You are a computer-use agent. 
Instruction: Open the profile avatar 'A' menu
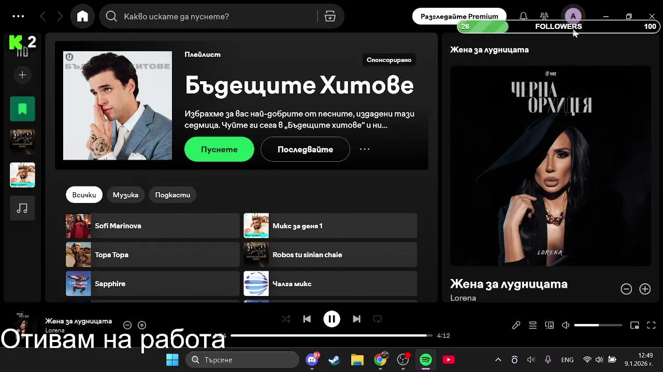coord(573,16)
